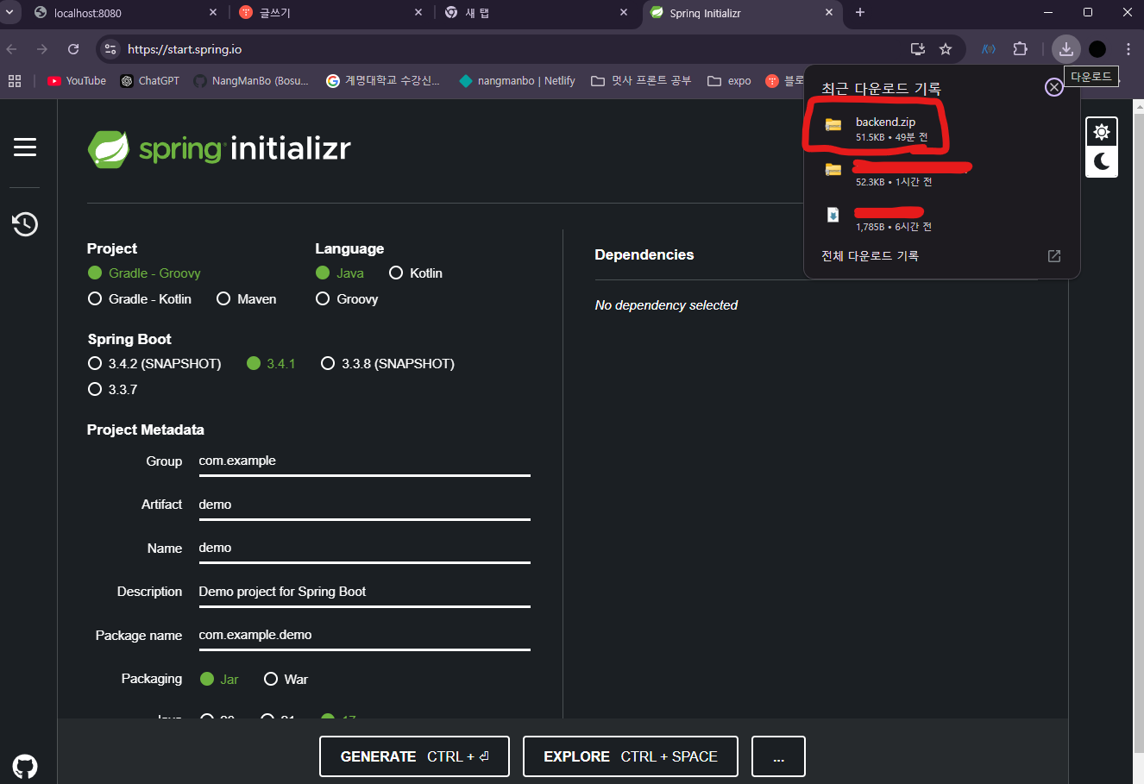This screenshot has width=1144, height=784.
Task: Open NangManBo GitHub bookmark
Action: tap(250, 81)
